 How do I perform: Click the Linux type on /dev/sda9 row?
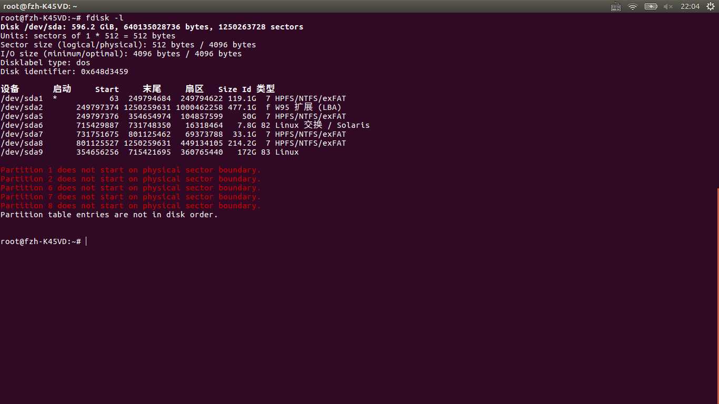[287, 152]
